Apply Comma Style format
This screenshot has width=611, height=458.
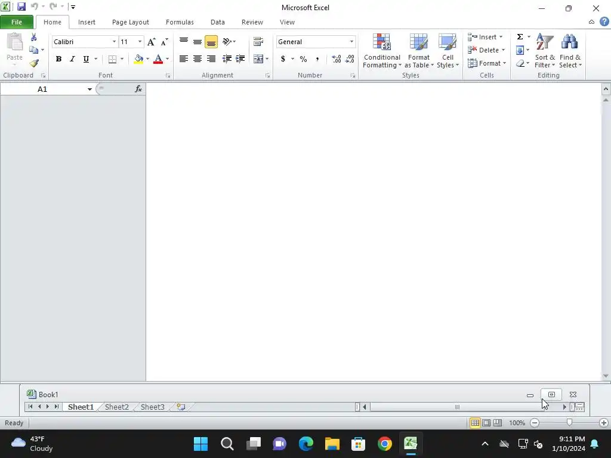pyautogui.click(x=317, y=59)
